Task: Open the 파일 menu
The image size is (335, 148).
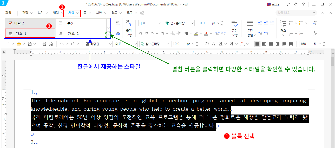Action: (8, 13)
